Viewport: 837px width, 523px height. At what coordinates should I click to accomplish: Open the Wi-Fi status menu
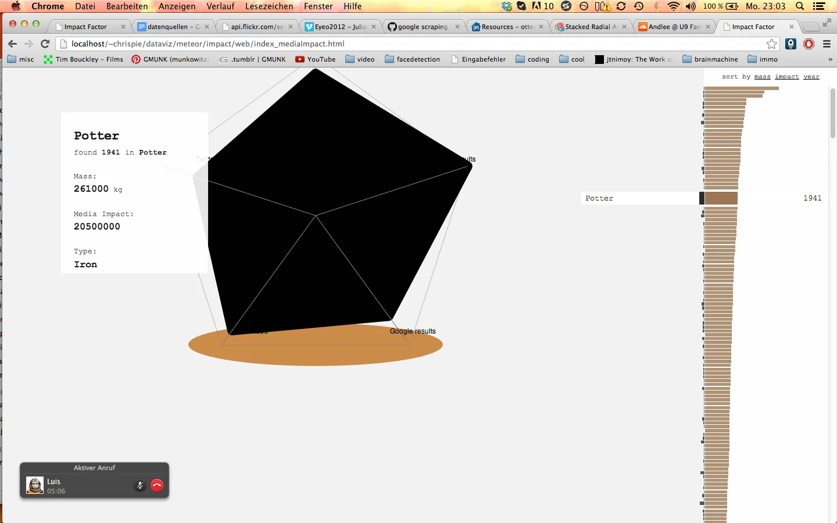point(673,6)
